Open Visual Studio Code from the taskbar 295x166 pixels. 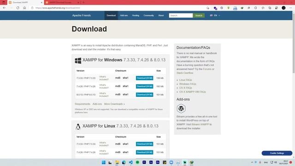pyautogui.click(x=130, y=162)
